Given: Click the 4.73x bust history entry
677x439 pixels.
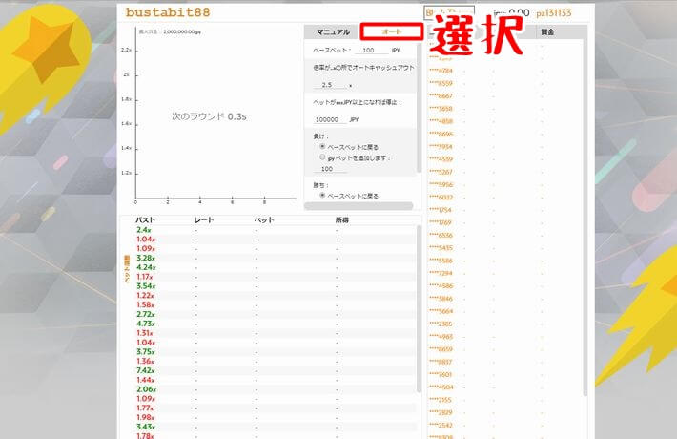Looking at the screenshot, I should (145, 324).
